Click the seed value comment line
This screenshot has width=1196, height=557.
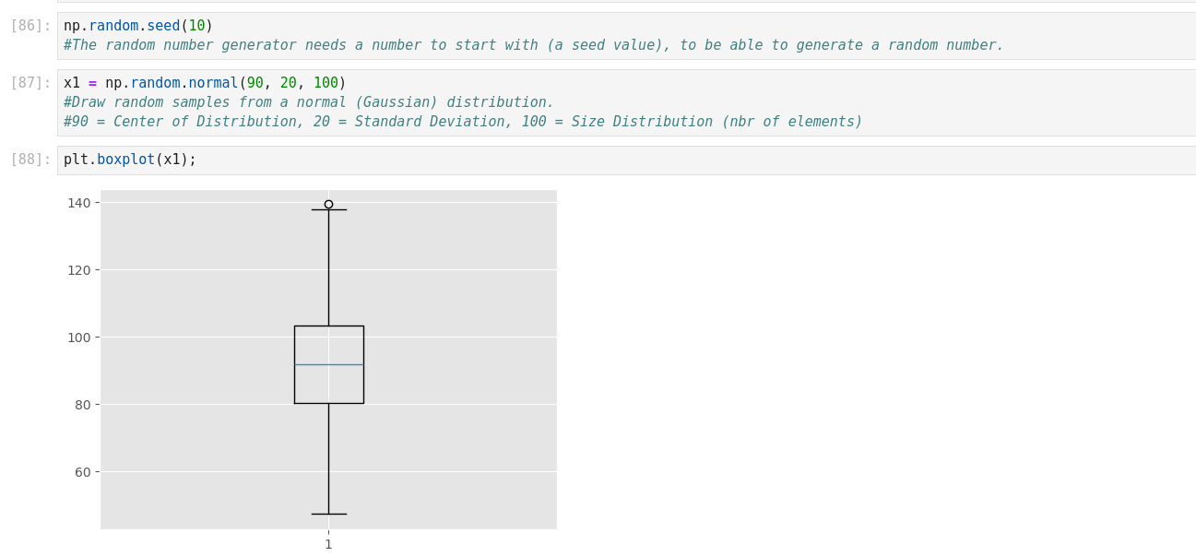533,45
